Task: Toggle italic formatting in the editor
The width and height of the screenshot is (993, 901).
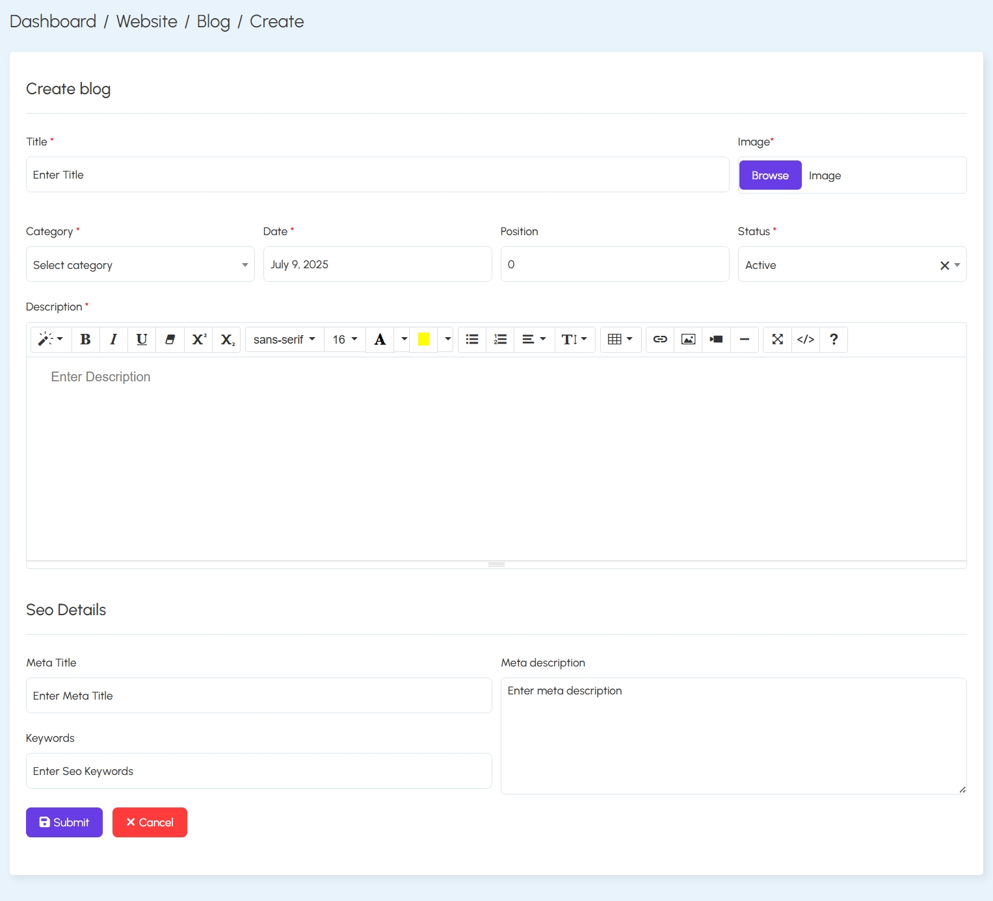Action: [113, 339]
